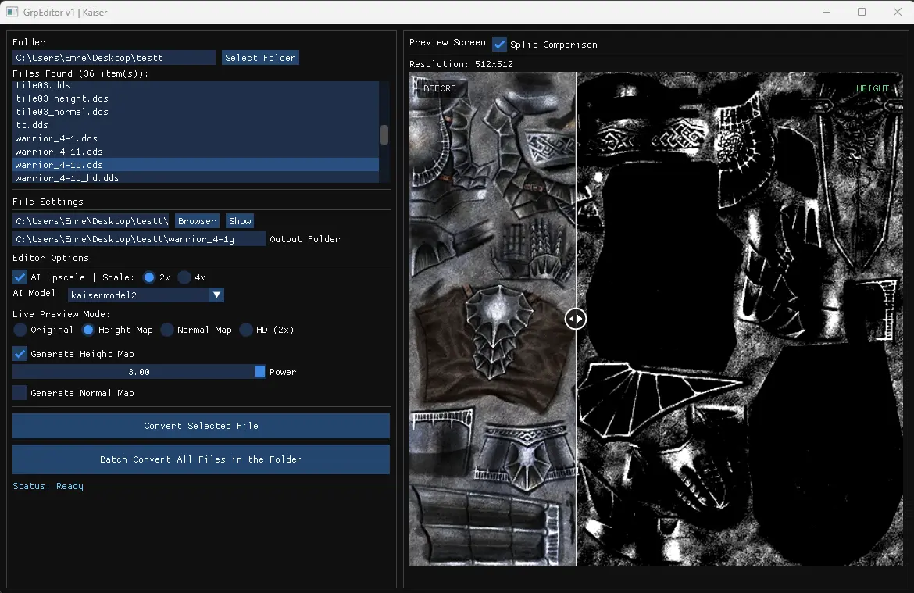
Task: Click the Browser button
Action: (x=197, y=221)
